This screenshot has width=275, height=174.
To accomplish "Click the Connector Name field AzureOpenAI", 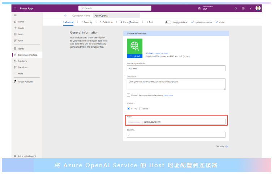I will click(x=116, y=16).
